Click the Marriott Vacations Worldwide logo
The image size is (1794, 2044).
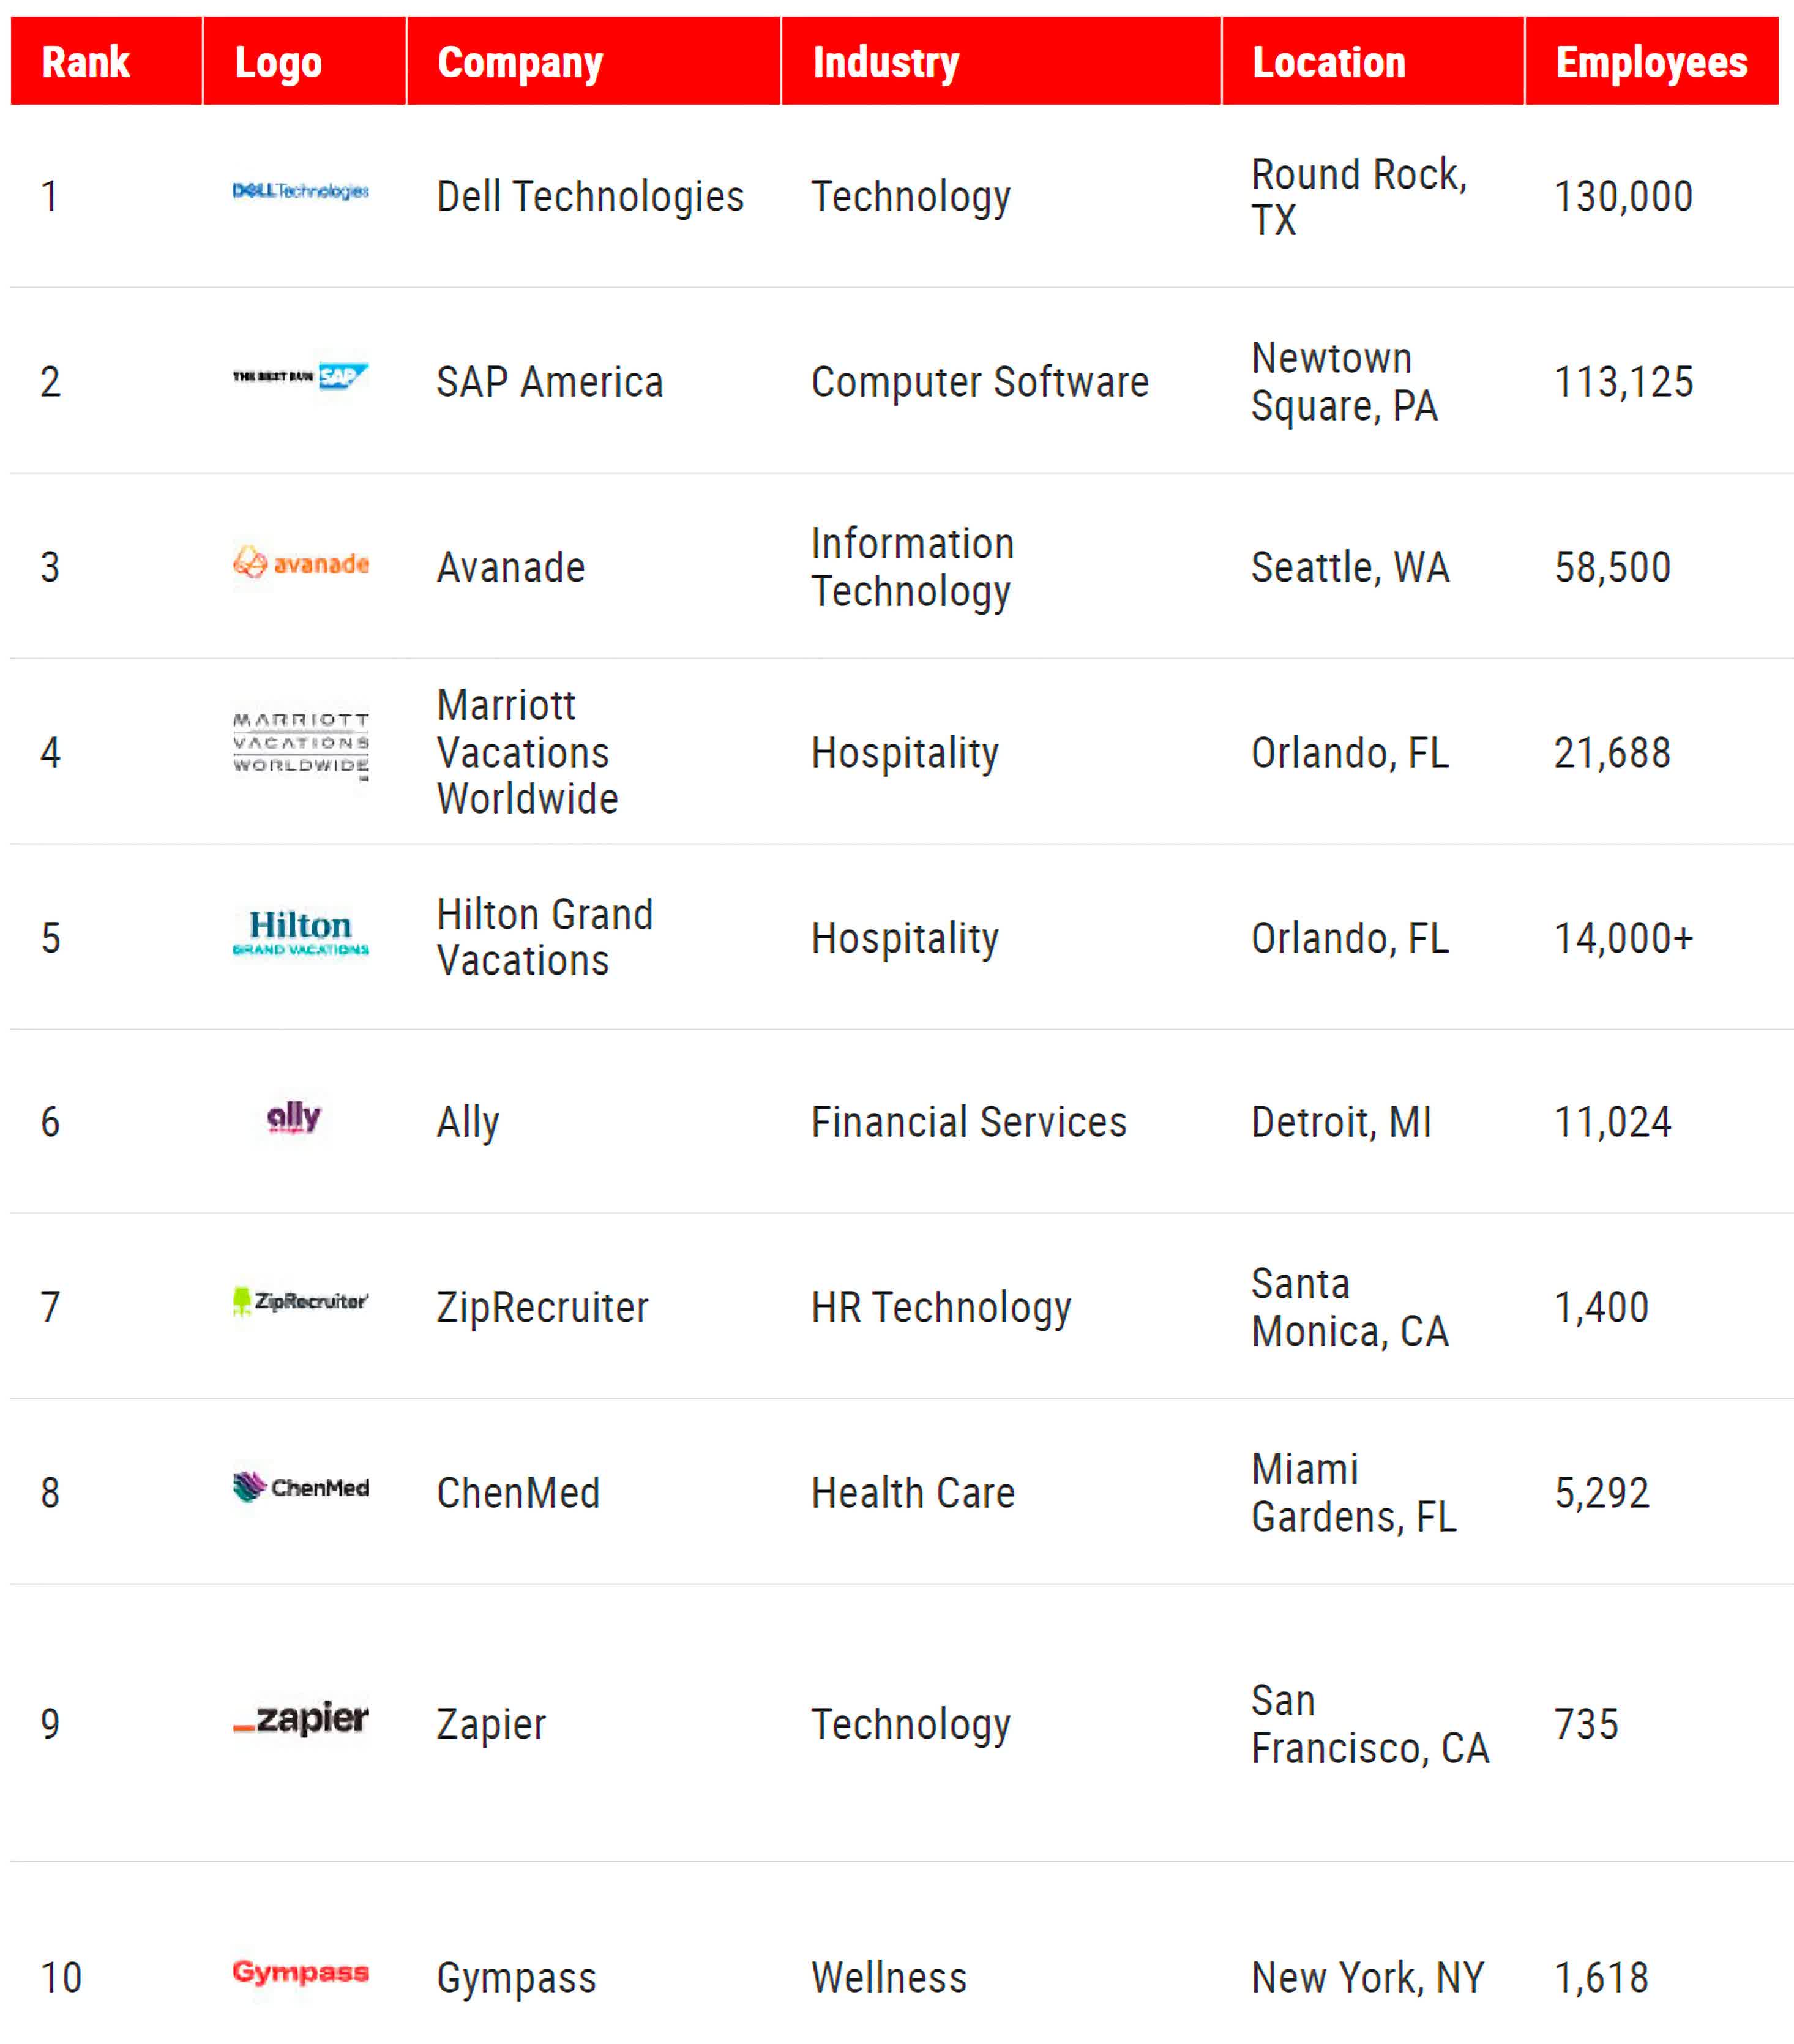click(x=300, y=745)
